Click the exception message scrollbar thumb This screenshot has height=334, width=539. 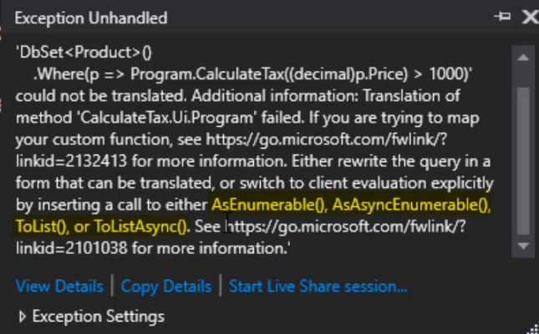tap(523, 160)
